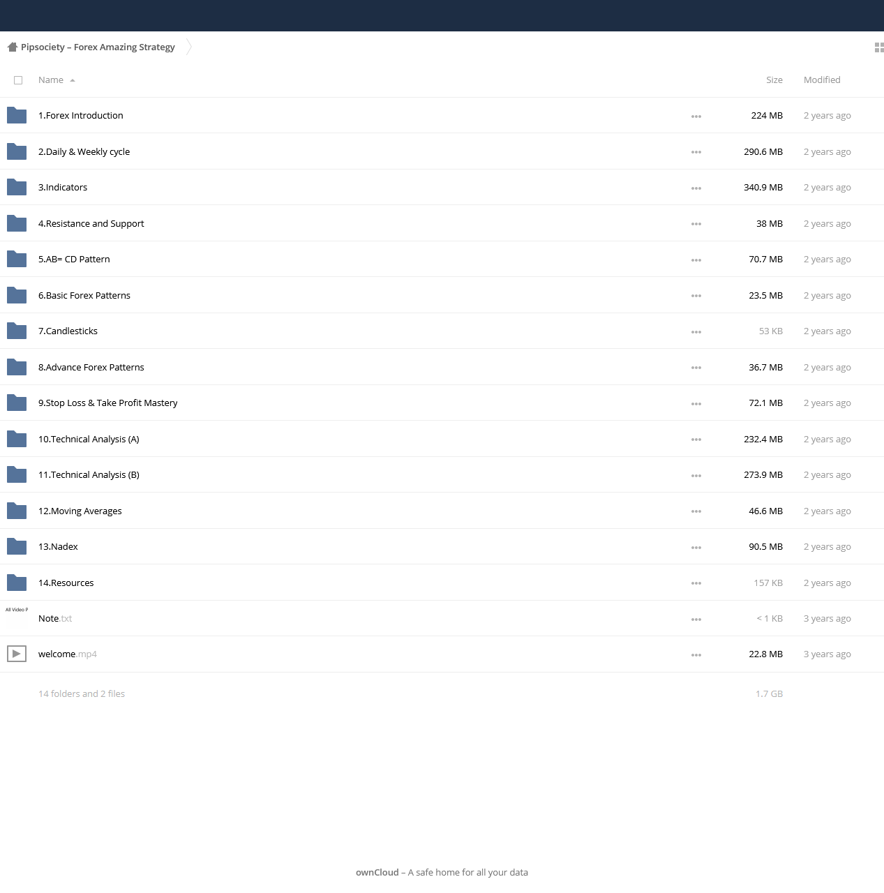The height and width of the screenshot is (893, 884).
Task: Open more actions for 9.Stop Loss & Take Profit Mastery
Action: tap(696, 404)
